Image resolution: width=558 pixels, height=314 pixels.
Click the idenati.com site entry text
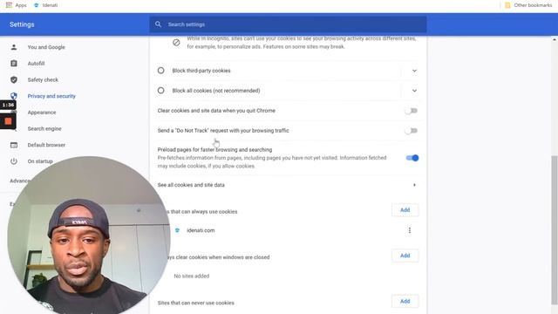click(201, 230)
